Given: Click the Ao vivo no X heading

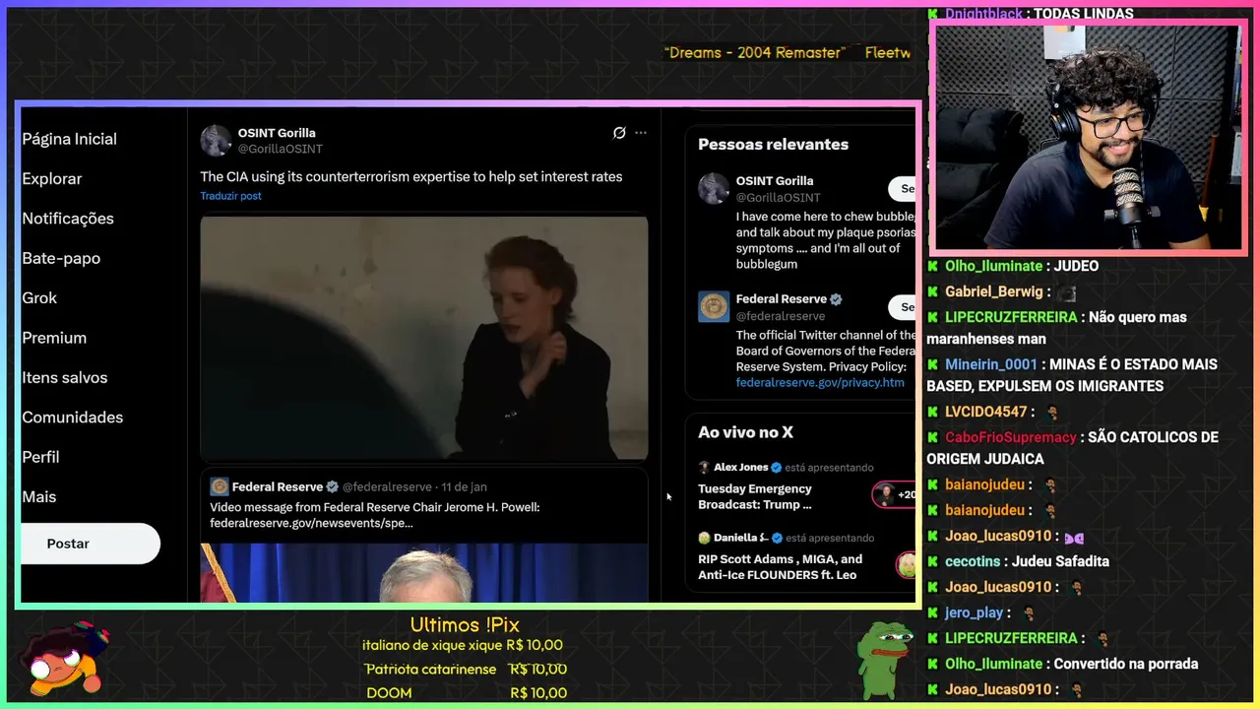Looking at the screenshot, I should pos(745,431).
